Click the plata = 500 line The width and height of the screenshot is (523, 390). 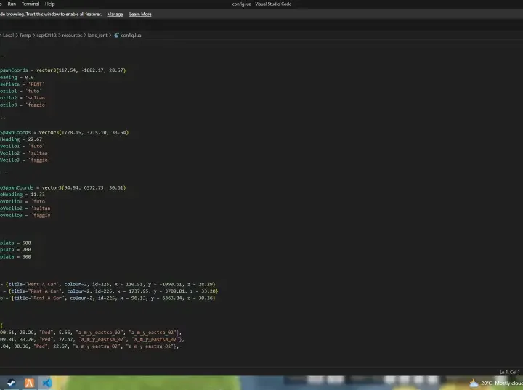(15, 243)
